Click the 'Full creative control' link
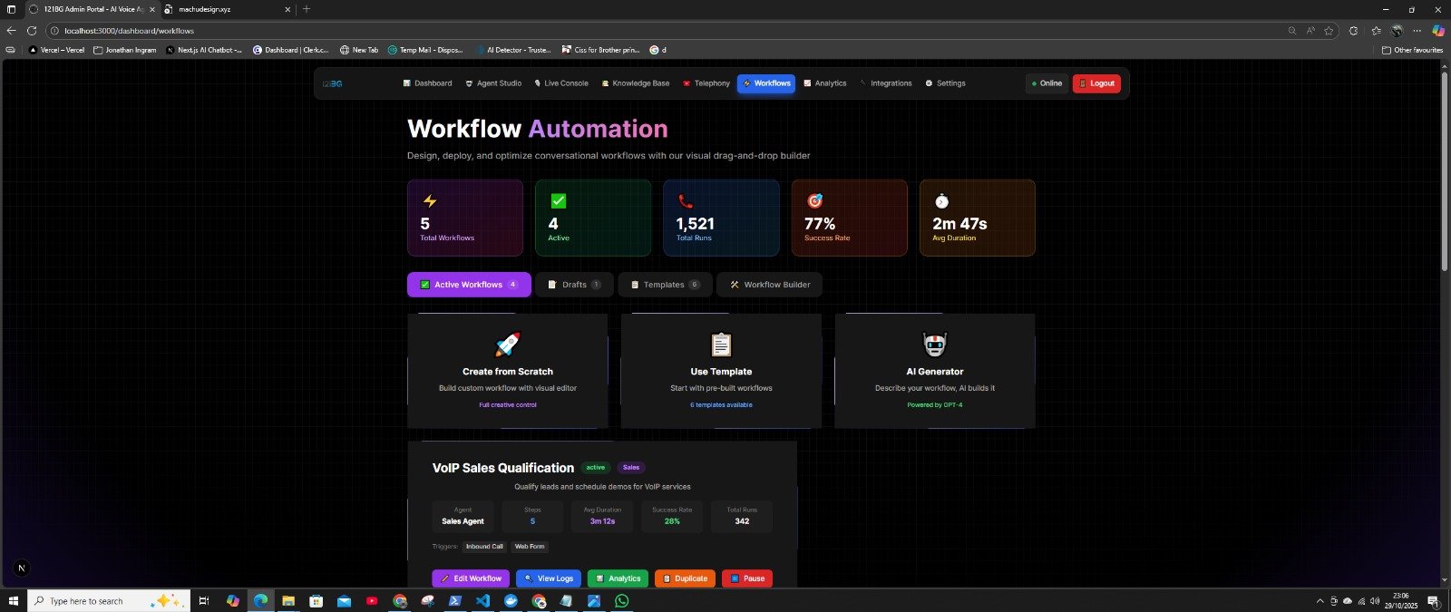1451x612 pixels. click(508, 405)
